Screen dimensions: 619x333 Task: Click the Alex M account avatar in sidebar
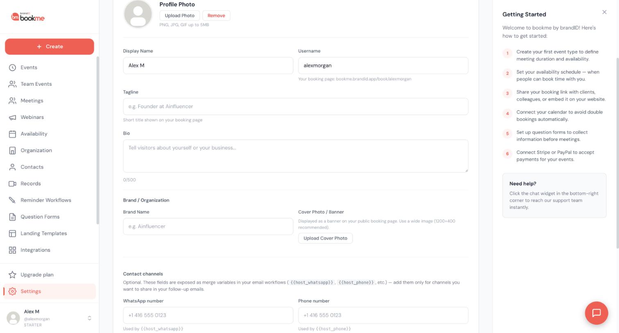click(13, 318)
